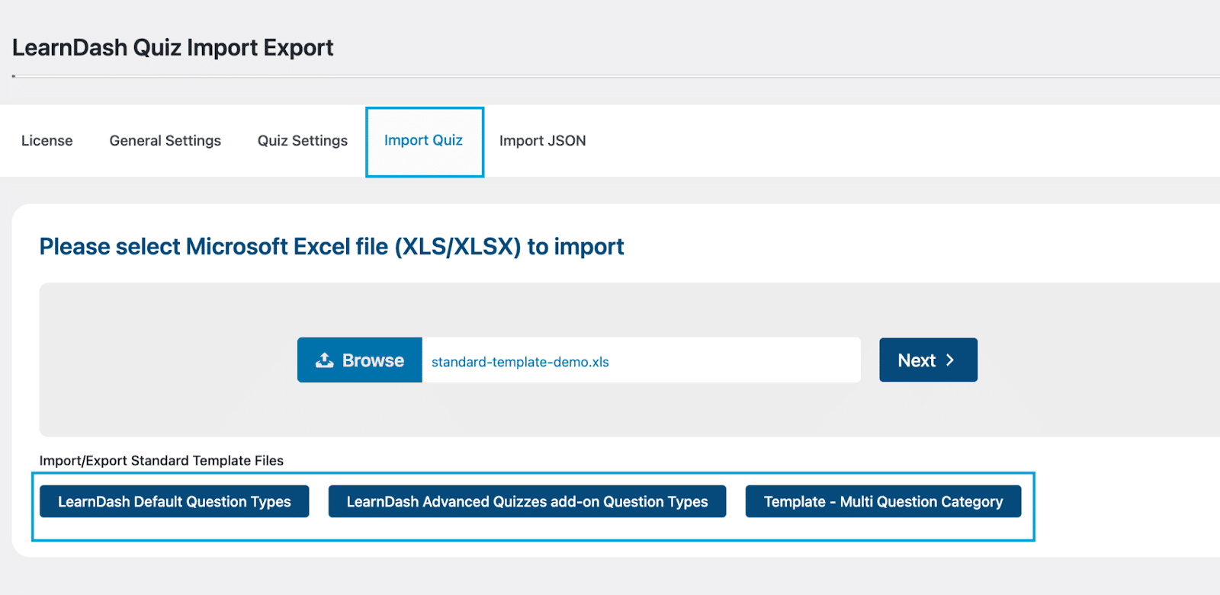This screenshot has height=595, width=1220.
Task: Download the LearnDash Default Question Types template
Action: click(x=175, y=501)
